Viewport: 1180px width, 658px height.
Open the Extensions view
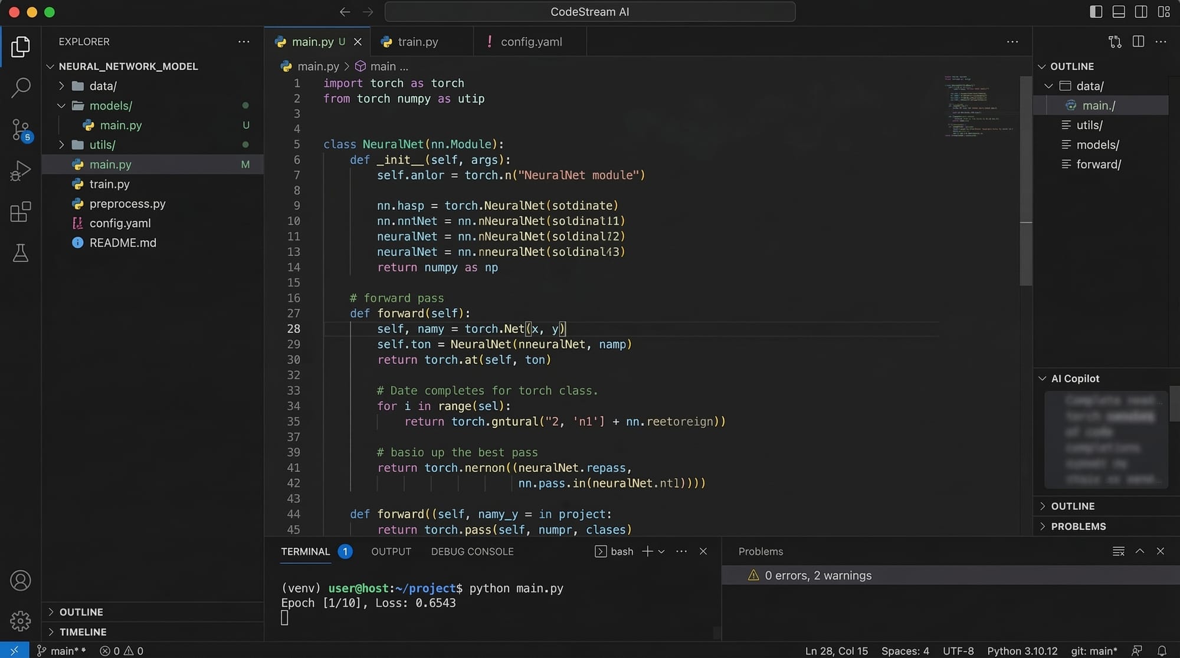coord(21,212)
